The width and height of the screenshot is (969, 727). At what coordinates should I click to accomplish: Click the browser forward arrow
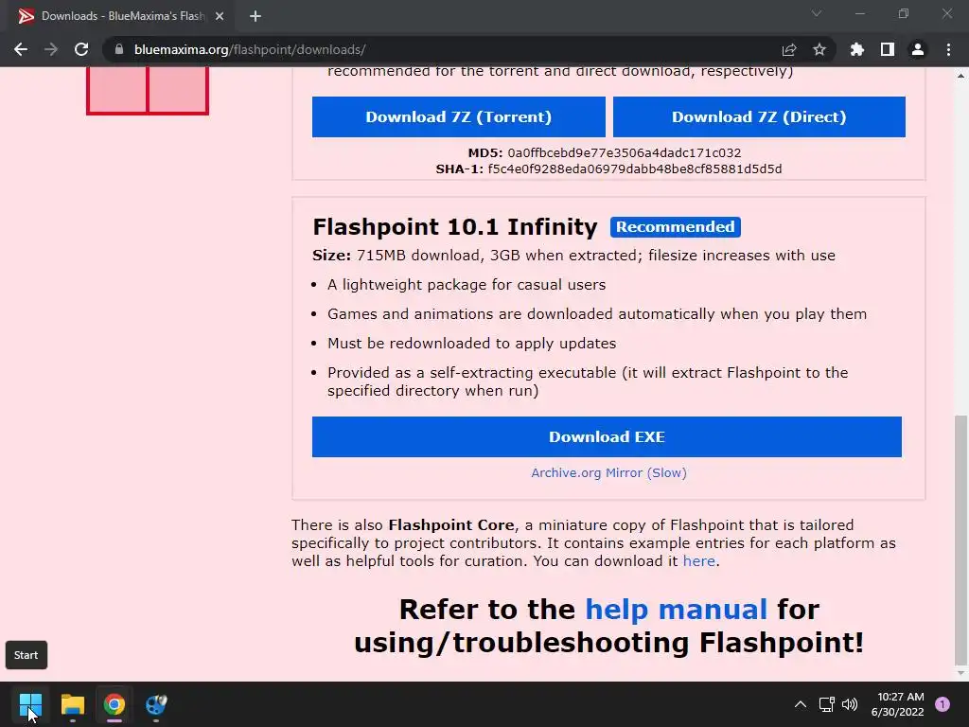(51, 49)
